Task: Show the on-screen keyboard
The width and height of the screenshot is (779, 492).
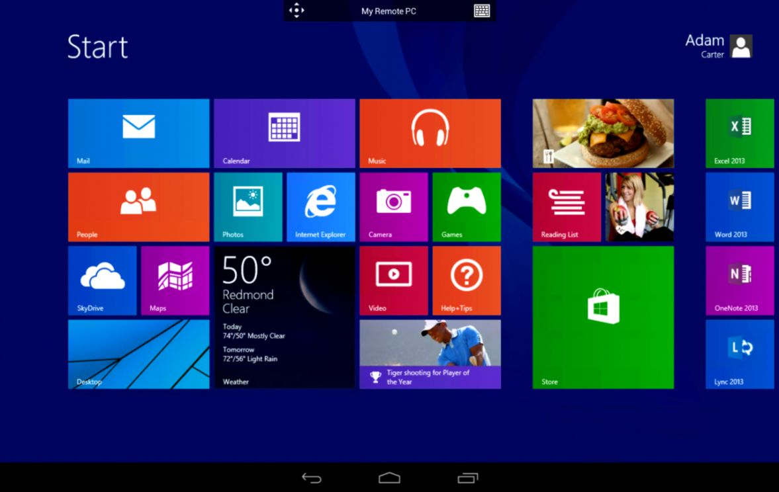Action: 482,11
